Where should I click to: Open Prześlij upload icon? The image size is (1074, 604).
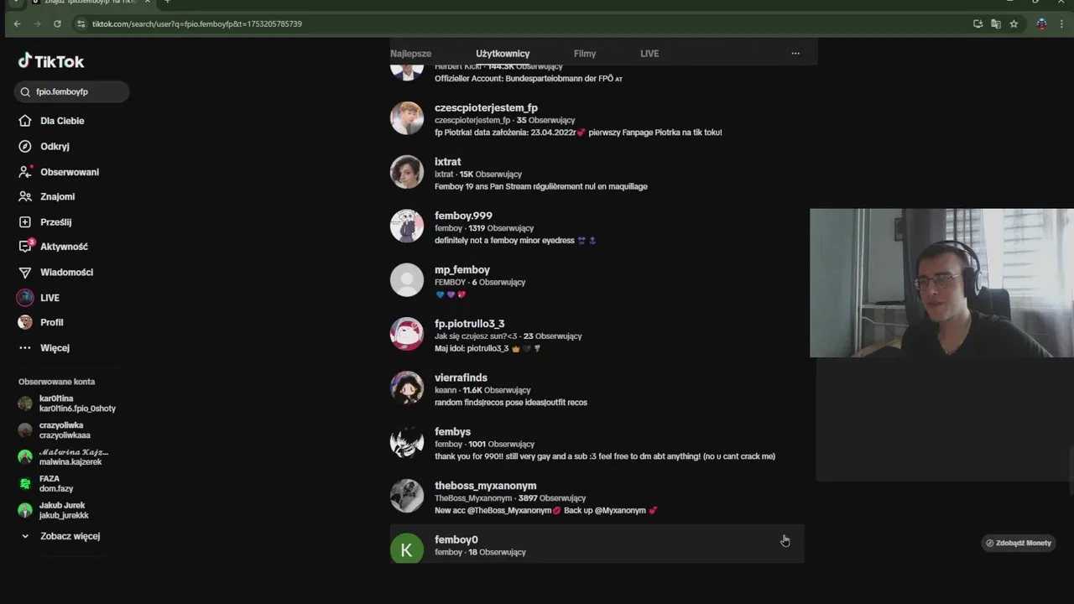[x=25, y=222]
